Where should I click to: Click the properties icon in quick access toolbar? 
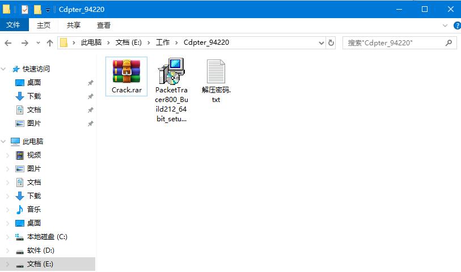(x=25, y=10)
